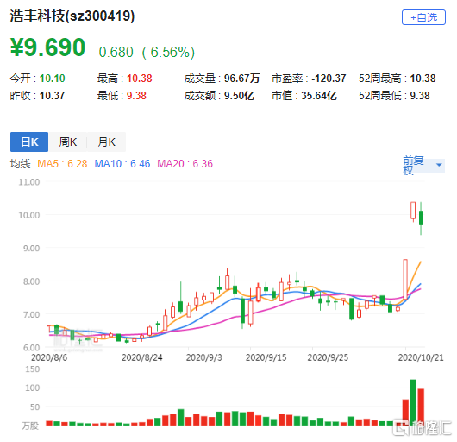Click the tallest green volume bar

click(x=413, y=402)
